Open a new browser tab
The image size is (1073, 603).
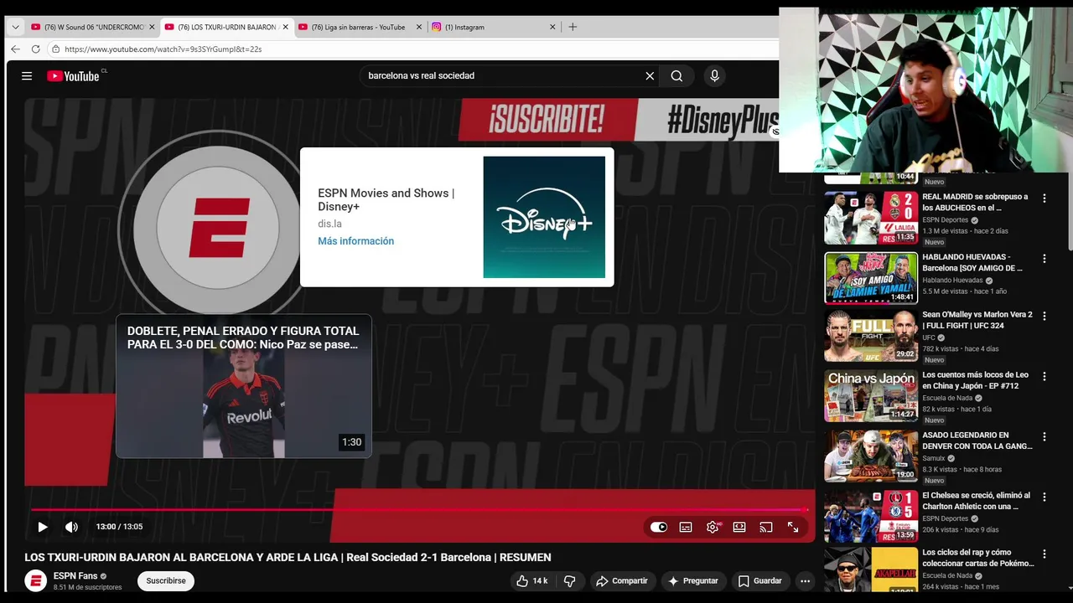pyautogui.click(x=573, y=27)
